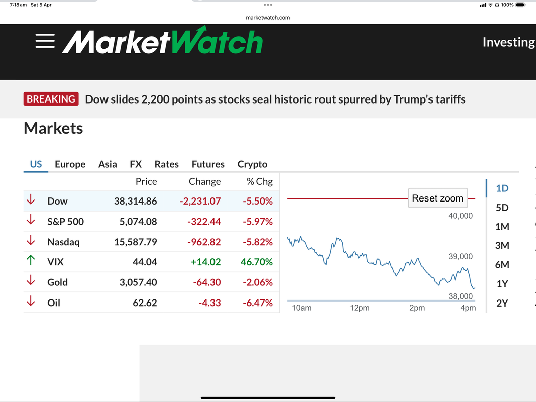Click the Price column header

(146, 181)
